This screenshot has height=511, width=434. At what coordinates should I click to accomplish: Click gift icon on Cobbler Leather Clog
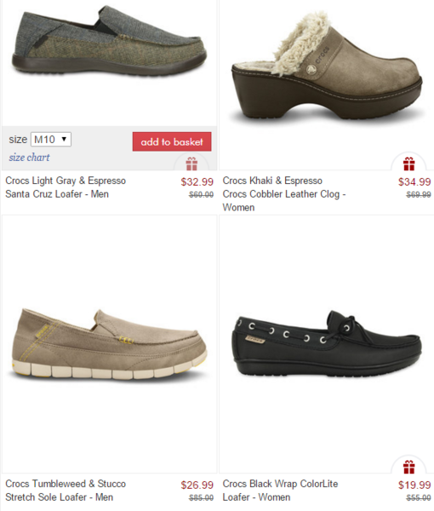point(409,164)
